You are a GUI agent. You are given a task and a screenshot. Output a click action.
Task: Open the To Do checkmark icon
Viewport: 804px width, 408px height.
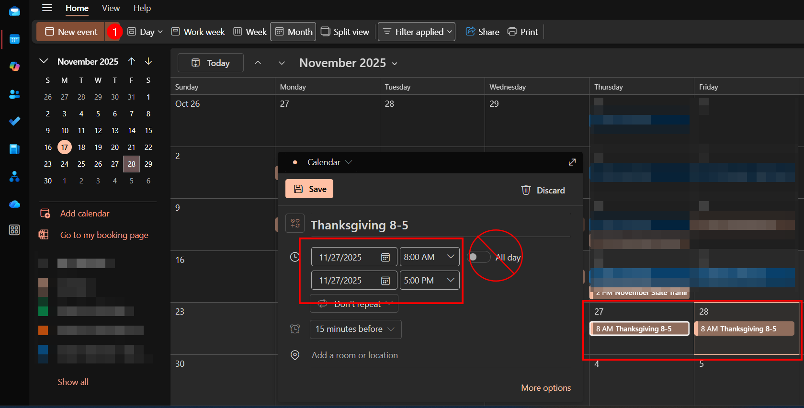[x=14, y=121]
